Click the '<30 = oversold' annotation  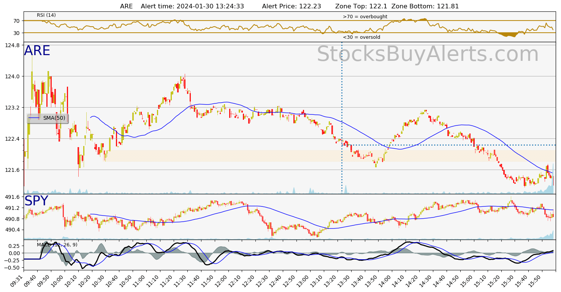coord(361,37)
